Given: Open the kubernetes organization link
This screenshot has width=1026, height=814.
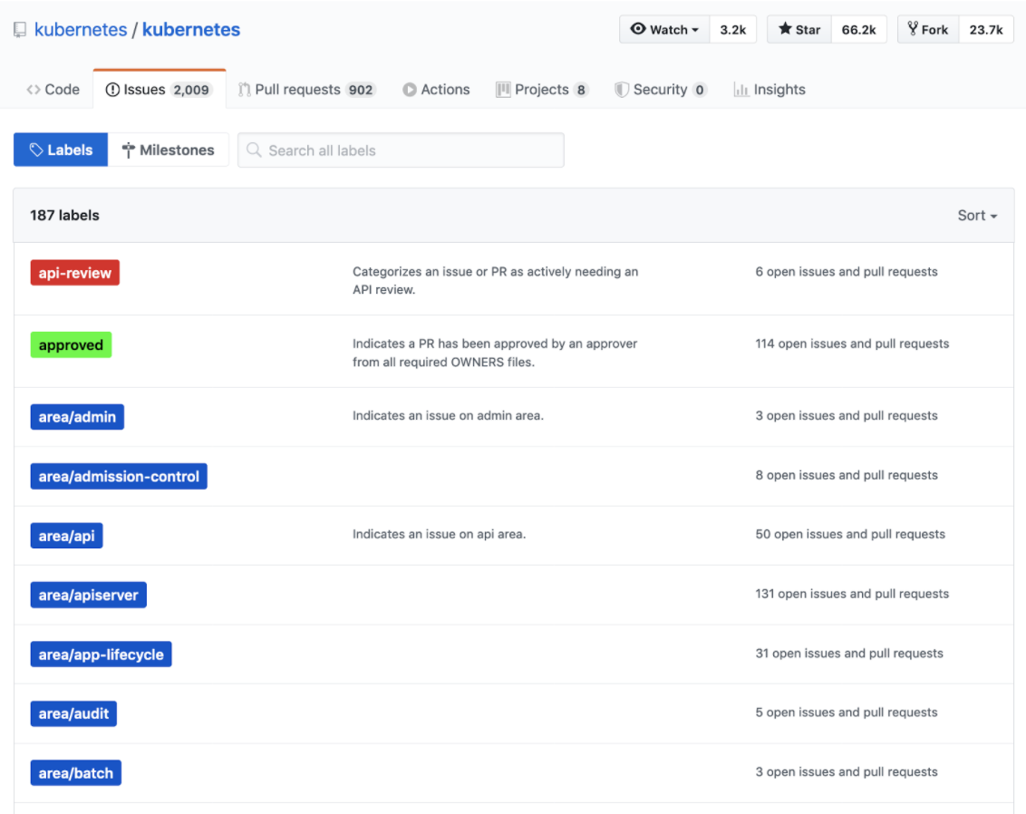Looking at the screenshot, I should coord(81,29).
